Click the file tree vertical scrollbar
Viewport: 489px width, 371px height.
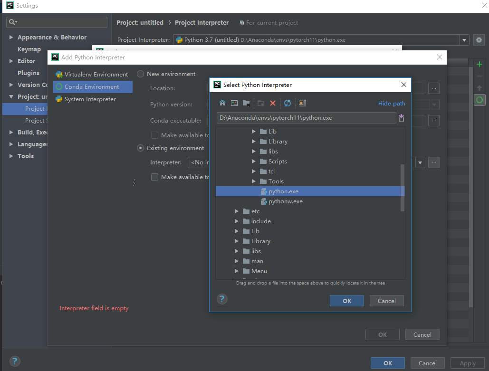(x=403, y=188)
